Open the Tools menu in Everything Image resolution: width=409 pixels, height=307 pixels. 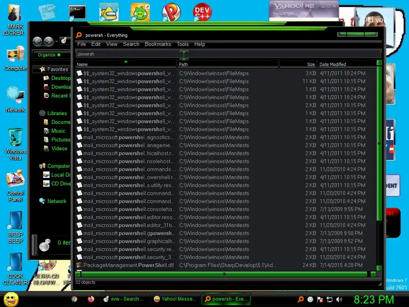tap(183, 44)
